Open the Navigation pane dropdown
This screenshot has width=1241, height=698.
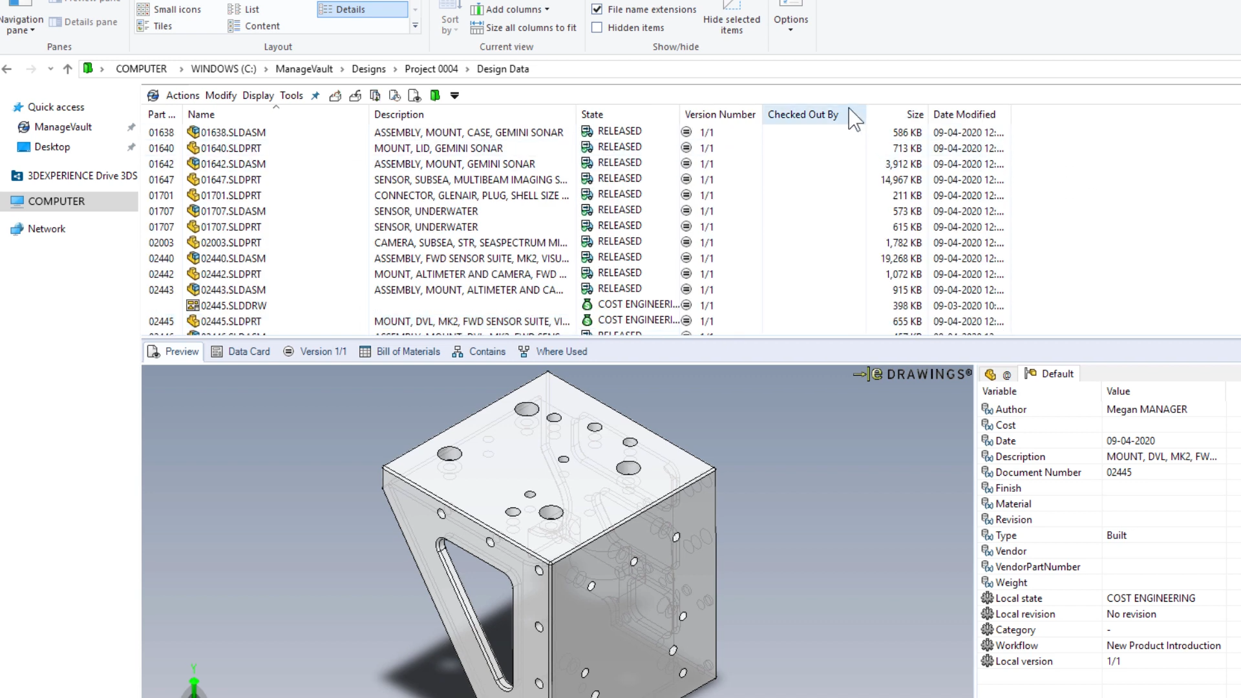pos(21,25)
